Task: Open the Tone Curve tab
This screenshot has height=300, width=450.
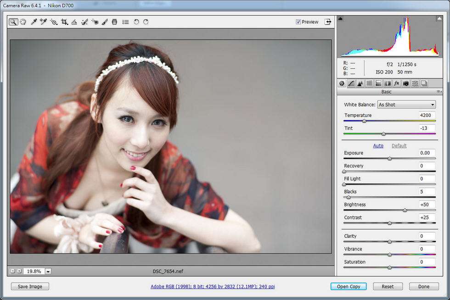Action: coord(351,83)
